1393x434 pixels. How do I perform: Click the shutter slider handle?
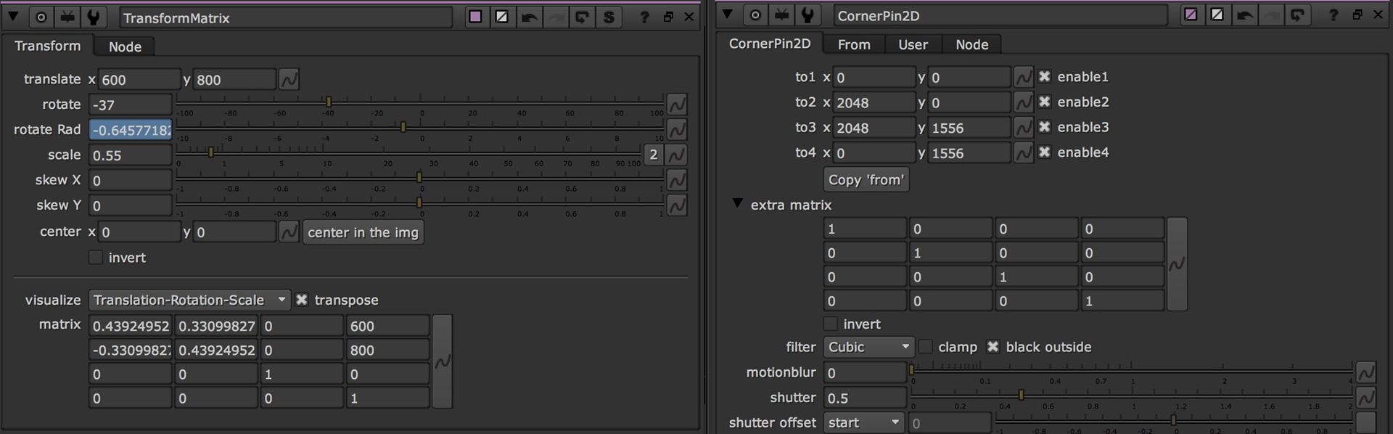[1022, 395]
